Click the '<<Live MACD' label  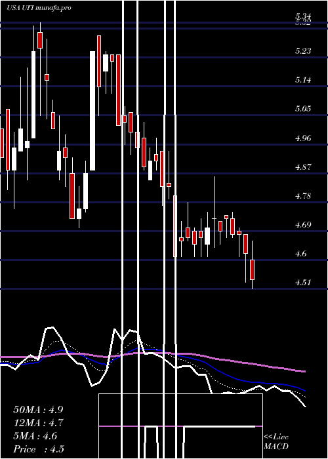pyautogui.click(x=276, y=442)
